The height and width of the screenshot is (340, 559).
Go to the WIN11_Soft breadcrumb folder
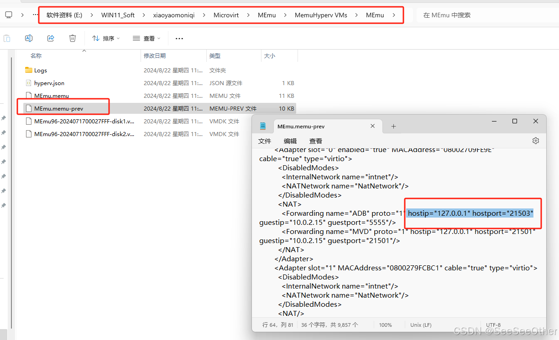click(118, 15)
